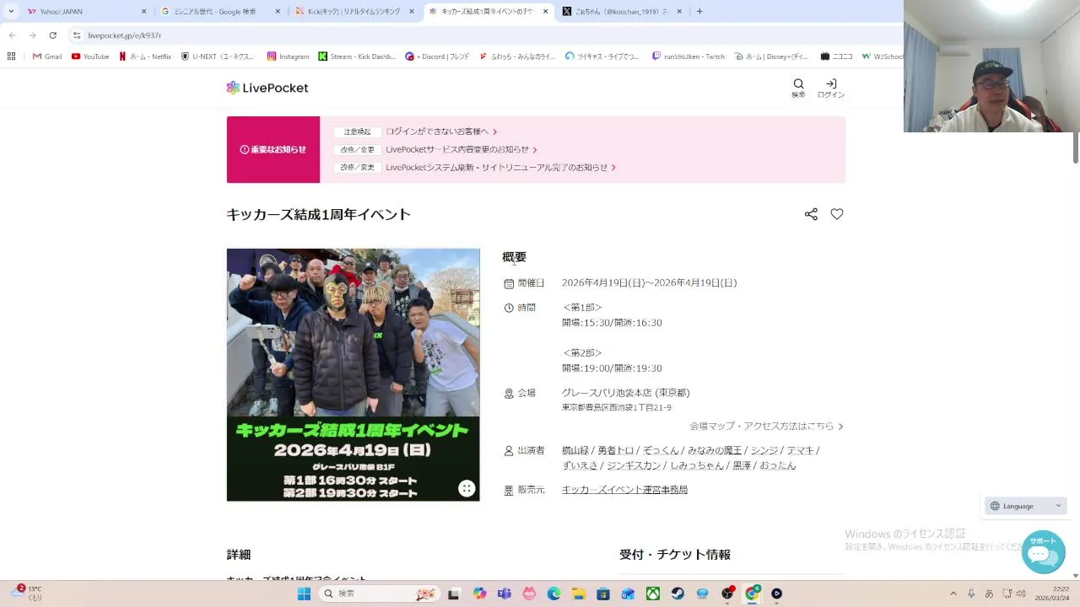Open Microsoft Edge from the taskbar

[553, 594]
